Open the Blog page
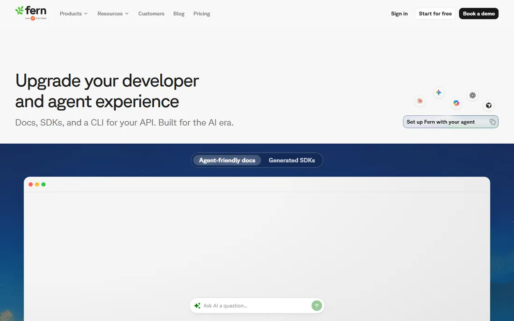The image size is (514, 321). pos(179,14)
